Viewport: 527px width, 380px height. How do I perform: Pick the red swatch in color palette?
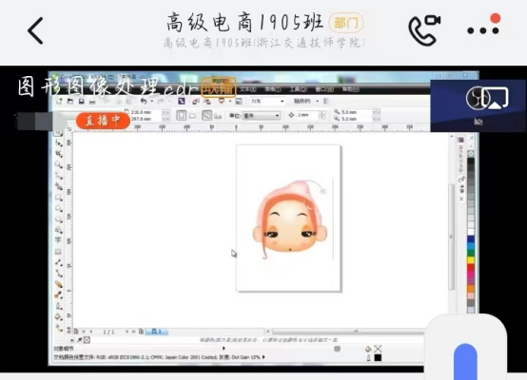(471, 268)
